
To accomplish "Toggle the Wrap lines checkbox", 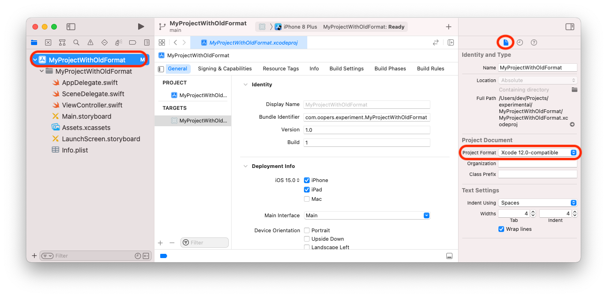I will (x=501, y=229).
